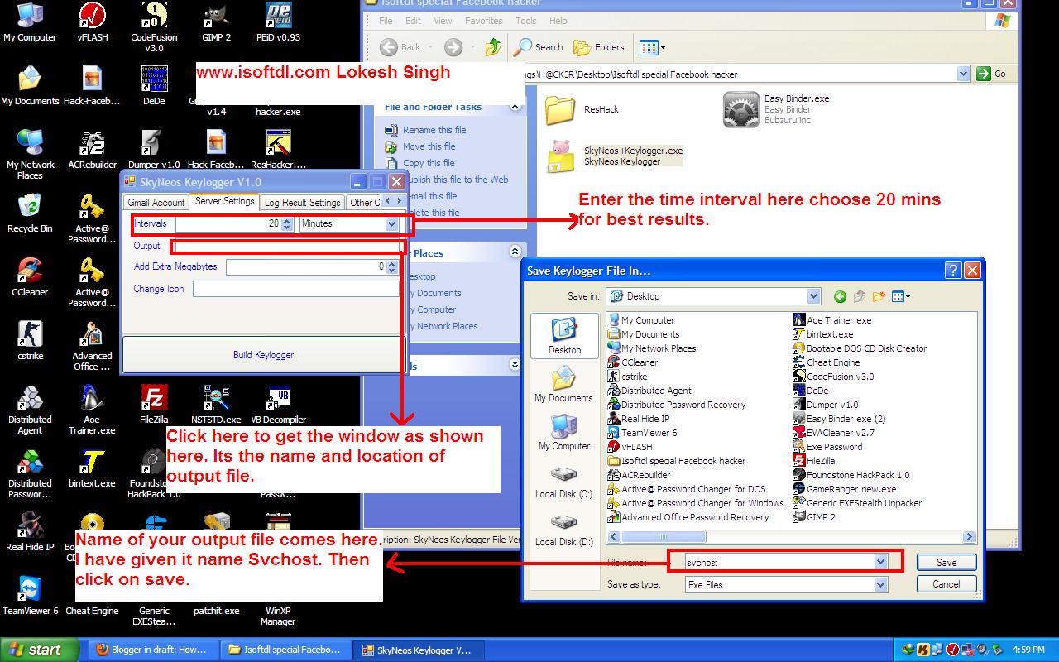Select the Cheat Engine desktop icon

pos(93,595)
